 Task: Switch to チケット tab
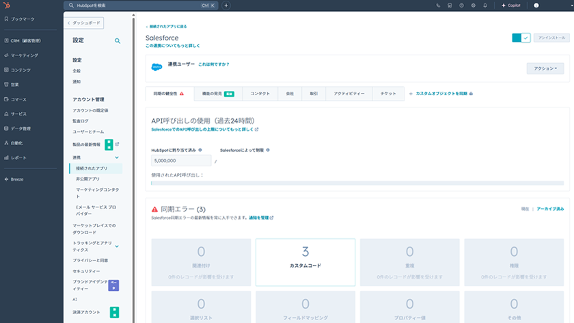(388, 94)
